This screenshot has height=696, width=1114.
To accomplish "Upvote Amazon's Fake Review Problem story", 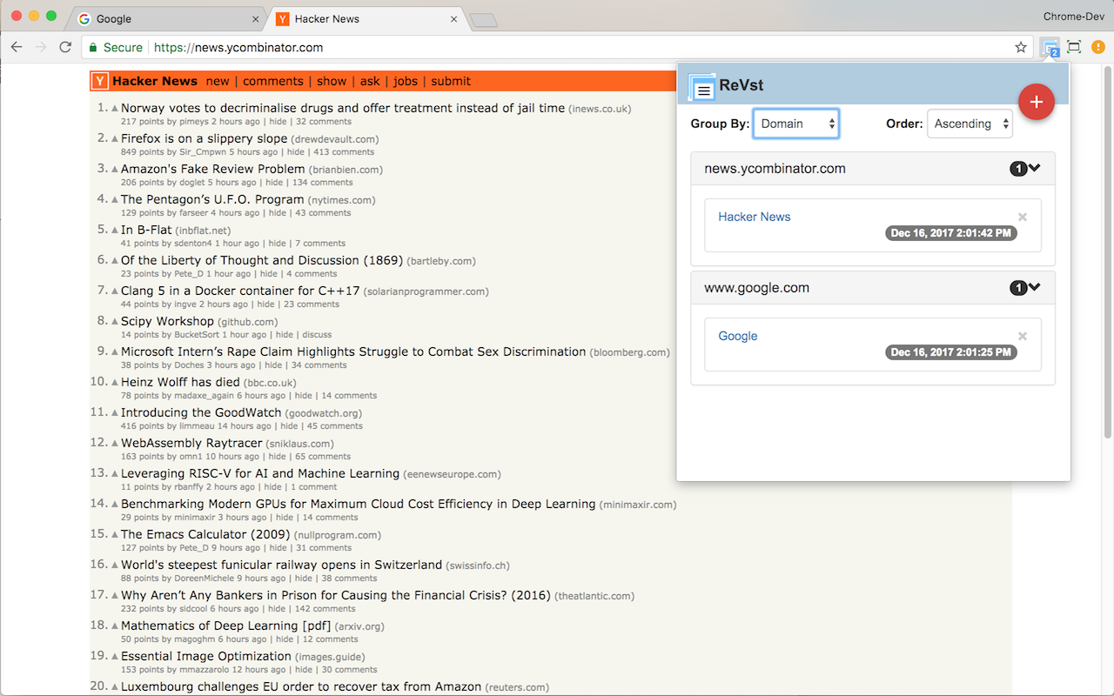I will pyautogui.click(x=114, y=170).
